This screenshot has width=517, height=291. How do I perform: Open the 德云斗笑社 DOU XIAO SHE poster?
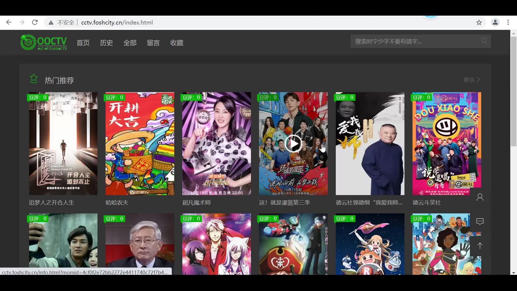pyautogui.click(x=447, y=144)
